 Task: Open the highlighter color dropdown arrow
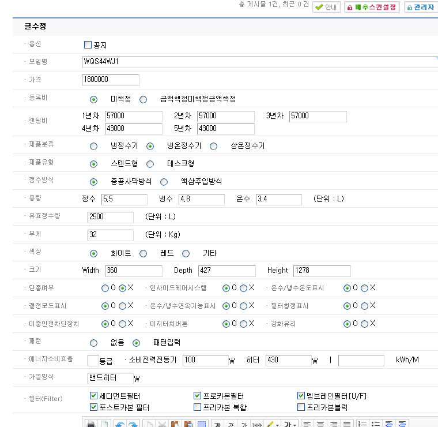tap(277, 424)
